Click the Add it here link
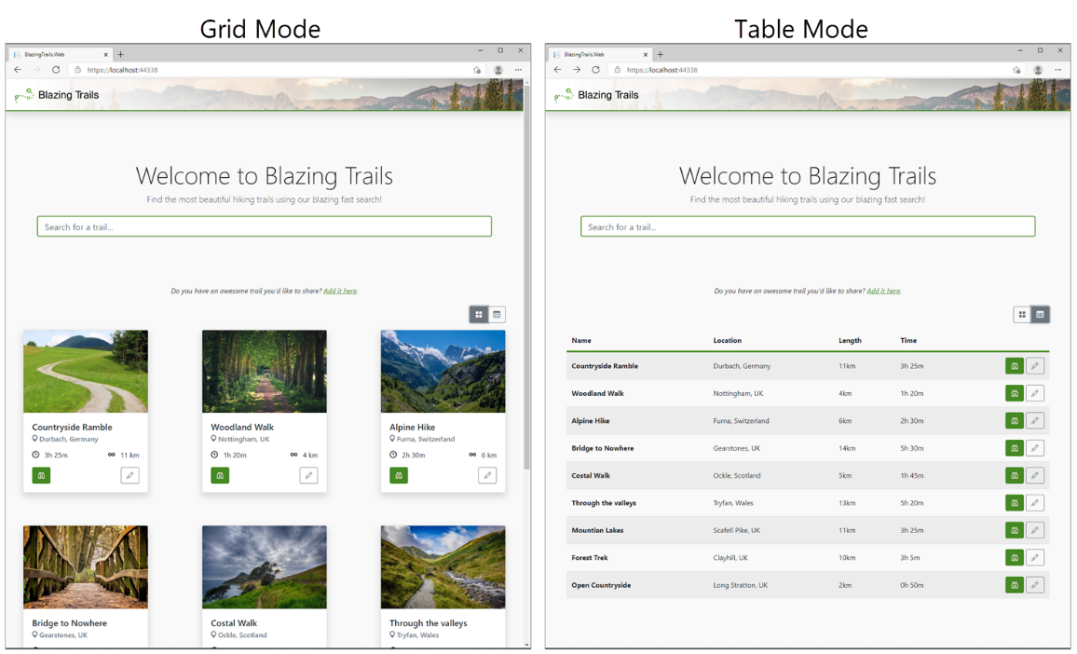The width and height of the screenshot is (1077, 654). pos(340,291)
